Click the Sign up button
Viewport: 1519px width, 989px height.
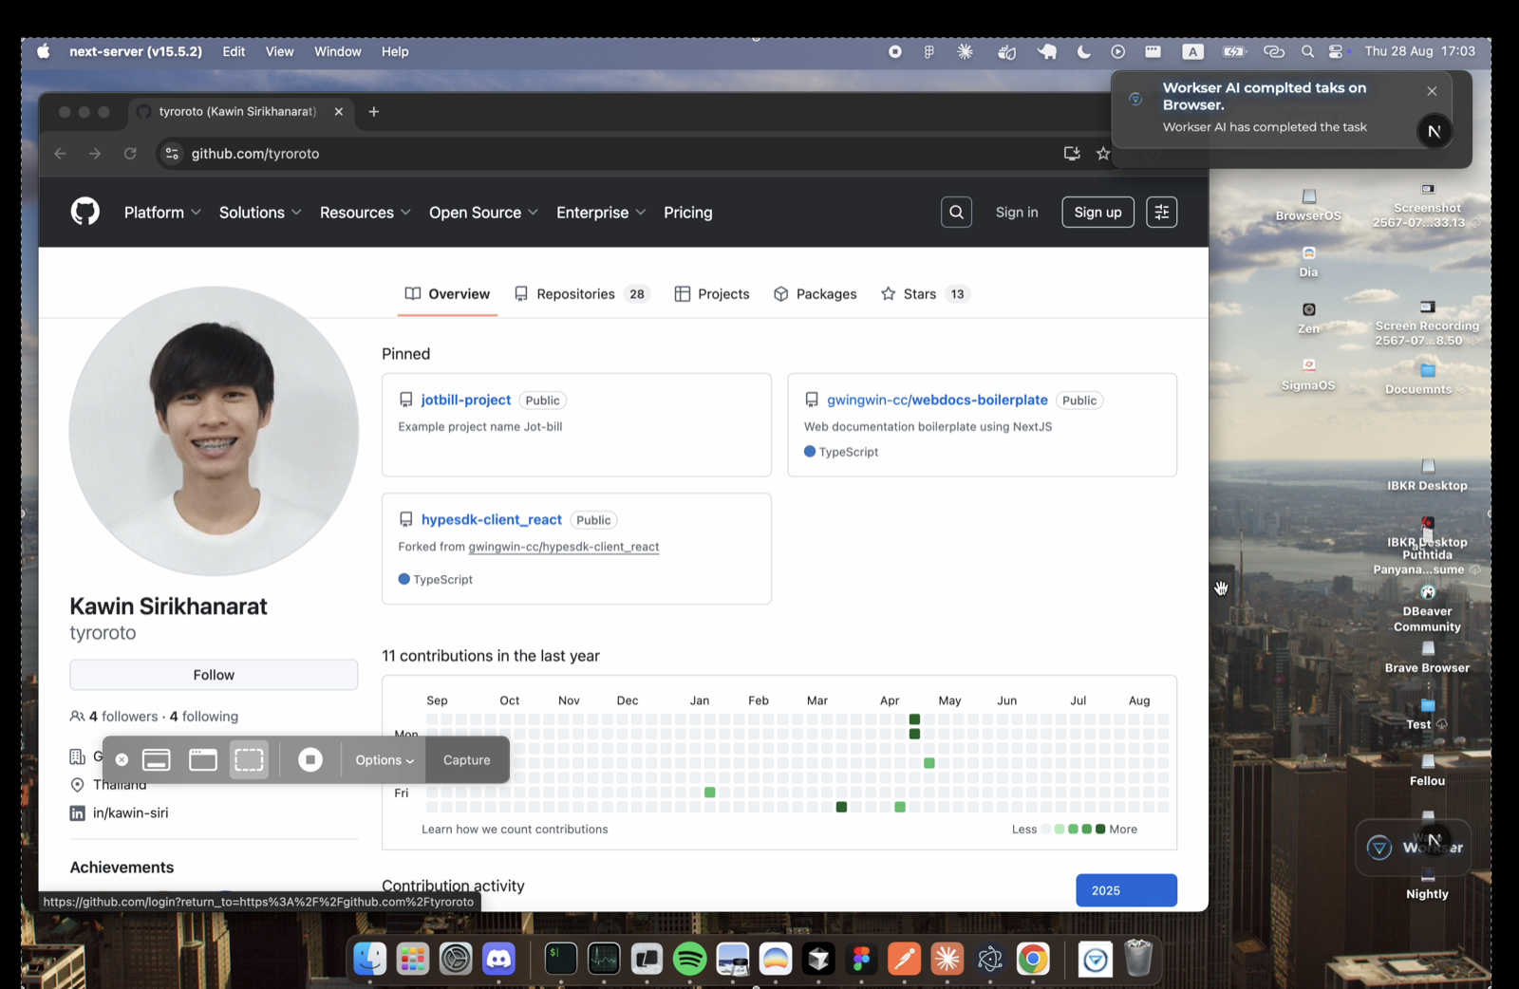1097,213
